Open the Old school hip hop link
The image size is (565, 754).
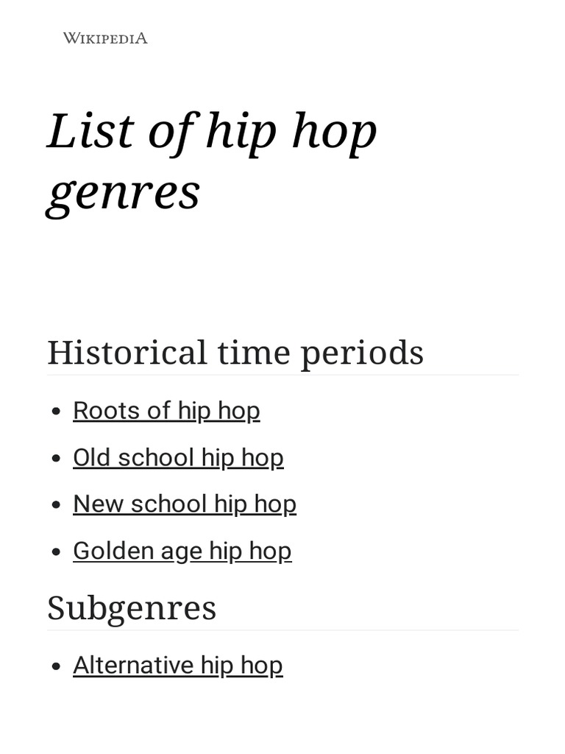pyautogui.click(x=178, y=457)
